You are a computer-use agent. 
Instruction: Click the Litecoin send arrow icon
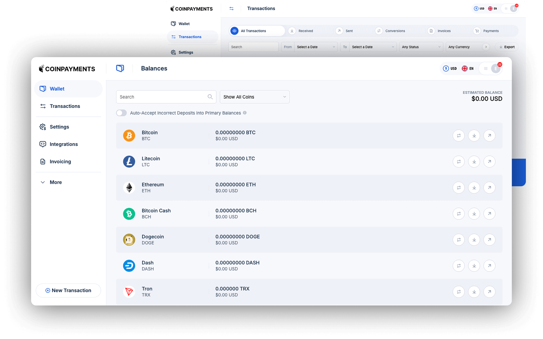489,162
